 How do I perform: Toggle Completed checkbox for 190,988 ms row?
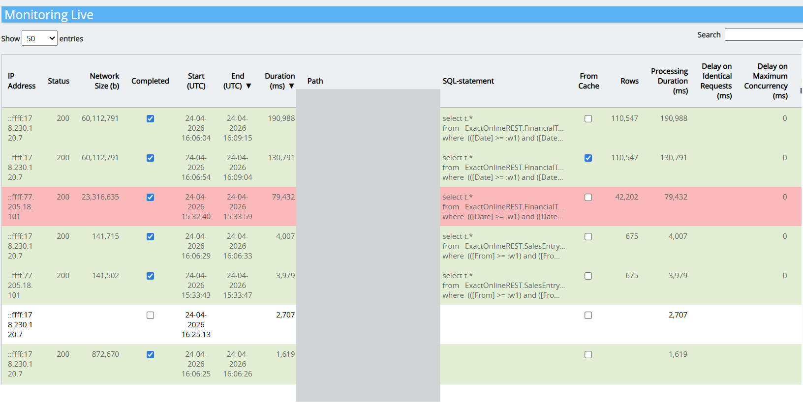(150, 119)
